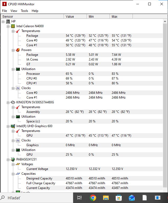168x203 pixels.
Task: Collapse the Intel Celeron N4000 node
Action: [8, 26]
